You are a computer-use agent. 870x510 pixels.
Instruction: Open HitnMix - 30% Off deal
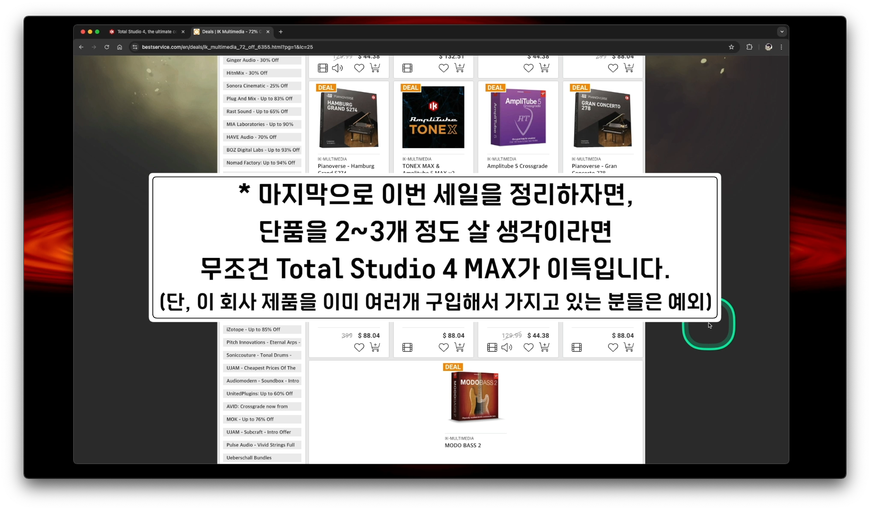pyautogui.click(x=262, y=73)
